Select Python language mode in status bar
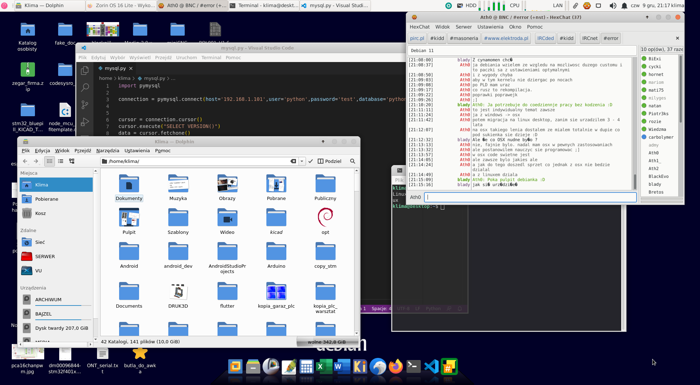Image resolution: width=700 pixels, height=385 pixels. click(x=433, y=309)
